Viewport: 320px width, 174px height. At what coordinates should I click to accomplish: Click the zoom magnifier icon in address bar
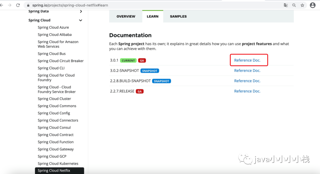click(x=294, y=5)
